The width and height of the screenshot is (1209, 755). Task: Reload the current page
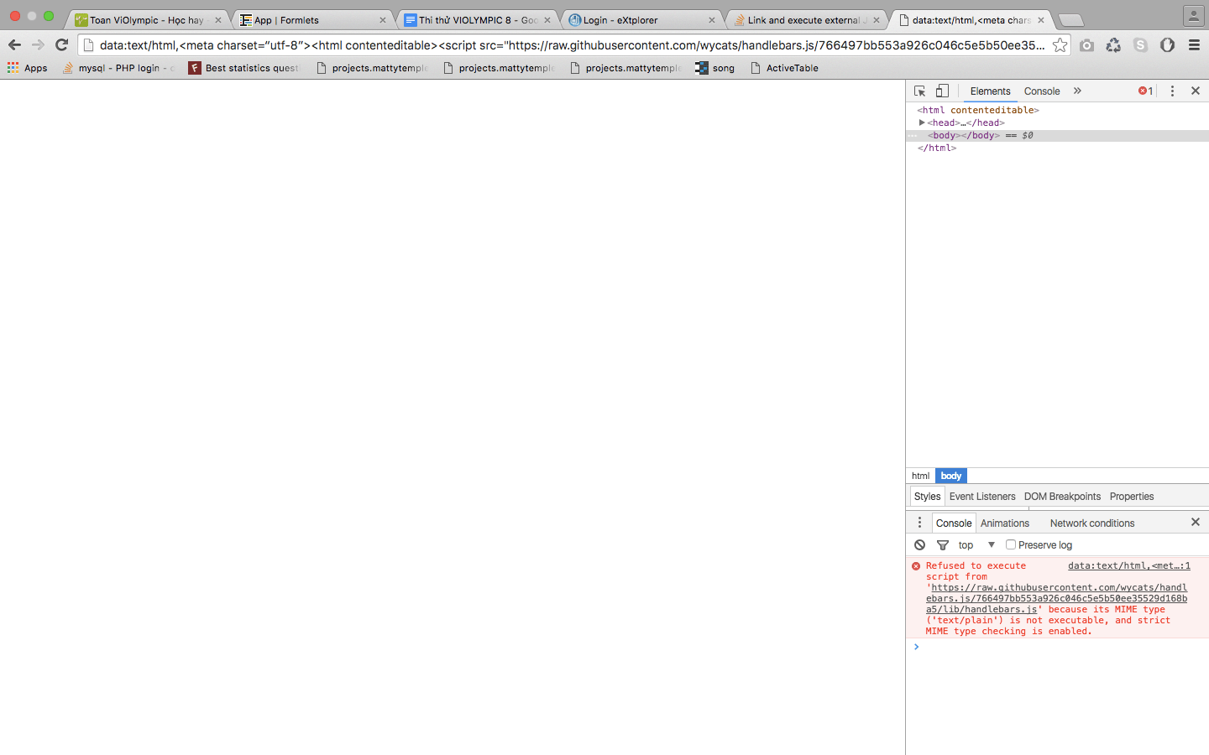[x=61, y=44]
